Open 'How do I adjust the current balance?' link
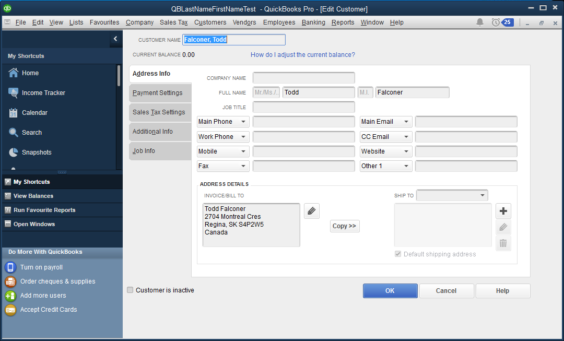This screenshot has width=564, height=341. click(x=302, y=55)
